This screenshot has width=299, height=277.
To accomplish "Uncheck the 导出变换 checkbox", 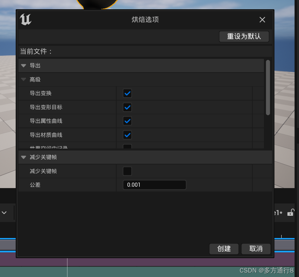I will pyautogui.click(x=127, y=93).
